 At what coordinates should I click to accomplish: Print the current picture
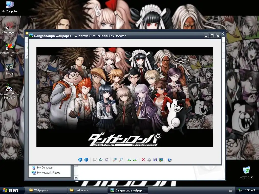149,160
